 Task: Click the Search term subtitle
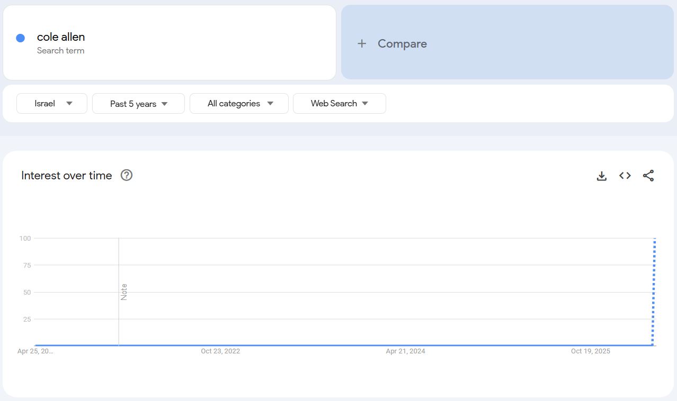click(60, 51)
